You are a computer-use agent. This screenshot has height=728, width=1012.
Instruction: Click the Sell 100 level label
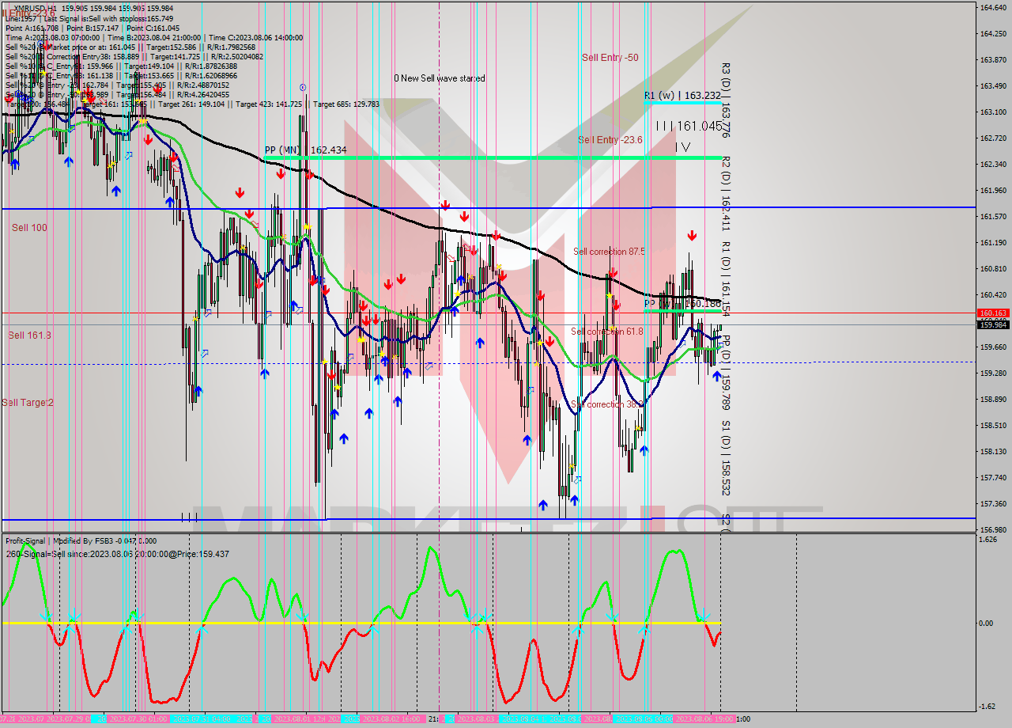29,228
